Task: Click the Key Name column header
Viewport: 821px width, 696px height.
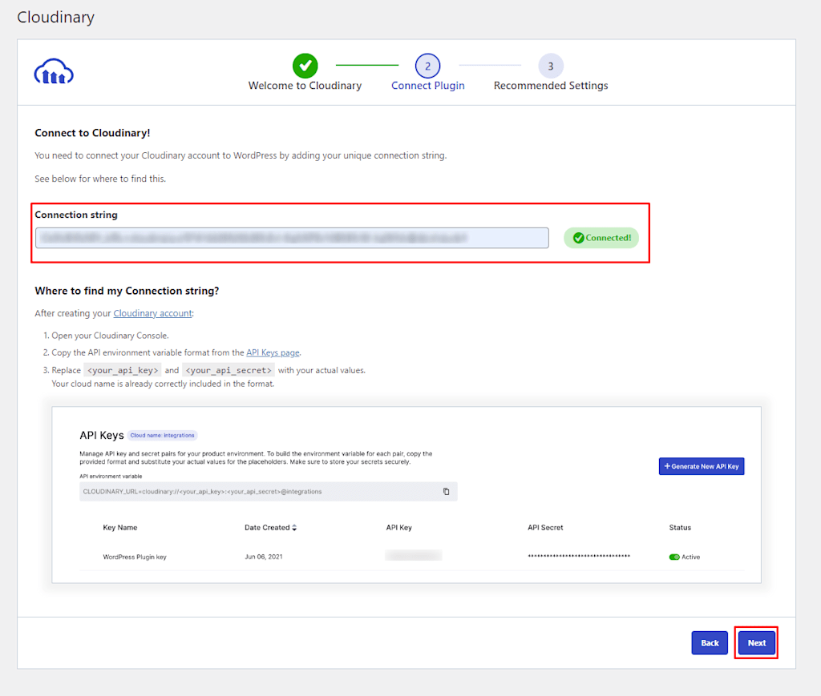Action: 120,528
